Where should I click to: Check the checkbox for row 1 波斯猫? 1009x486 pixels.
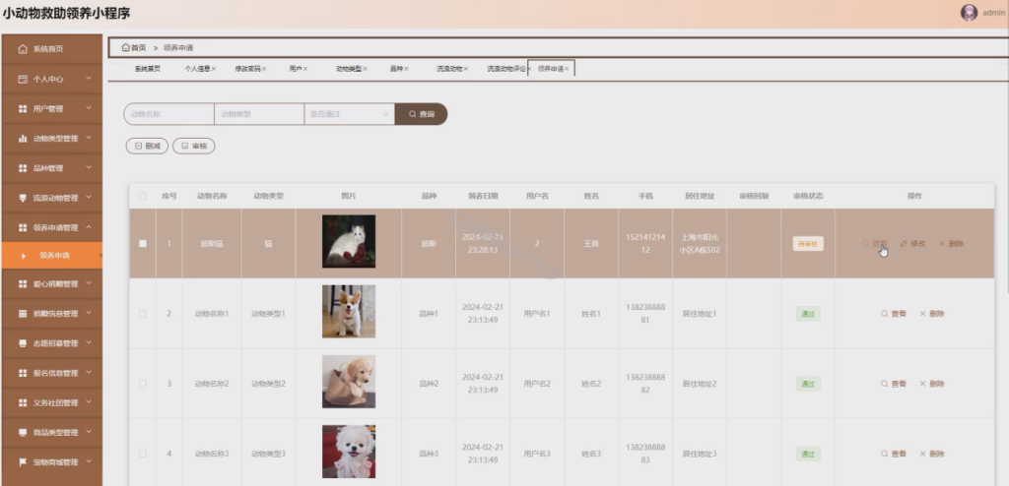(x=143, y=244)
